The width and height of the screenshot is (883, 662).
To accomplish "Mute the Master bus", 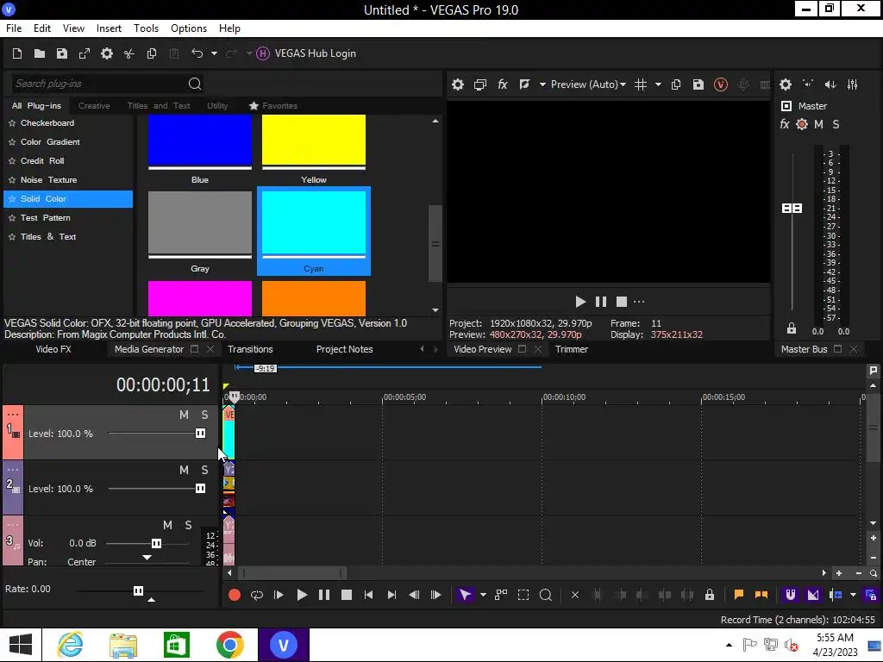I will tap(819, 124).
